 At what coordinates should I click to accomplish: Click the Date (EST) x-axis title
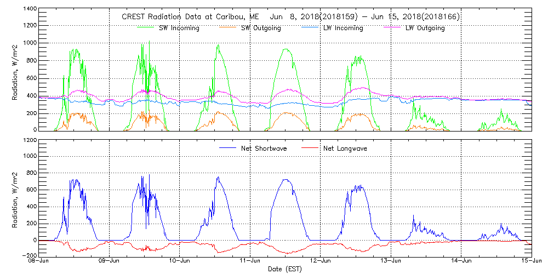pyautogui.click(x=286, y=269)
